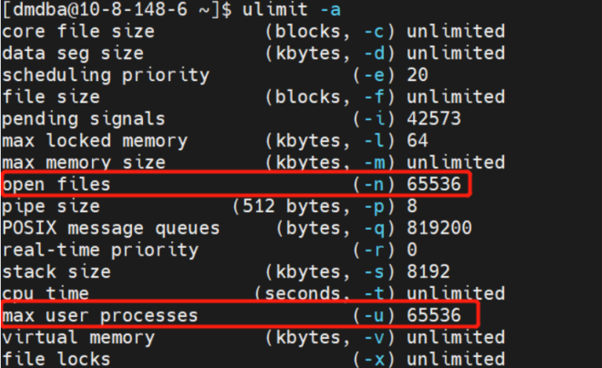Click the '(kbytes, -v)' option text
Viewport: 602px width, 368px height.
click(x=330, y=337)
